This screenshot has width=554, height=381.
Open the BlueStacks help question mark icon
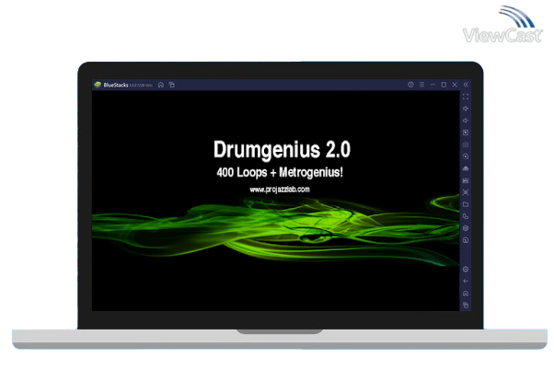(x=410, y=85)
